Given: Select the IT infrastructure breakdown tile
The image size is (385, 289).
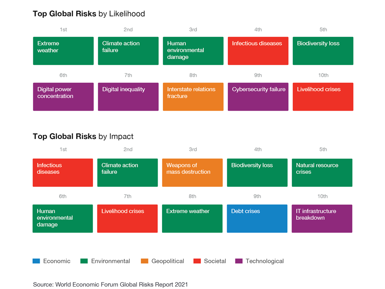Looking at the screenshot, I should [x=322, y=219].
